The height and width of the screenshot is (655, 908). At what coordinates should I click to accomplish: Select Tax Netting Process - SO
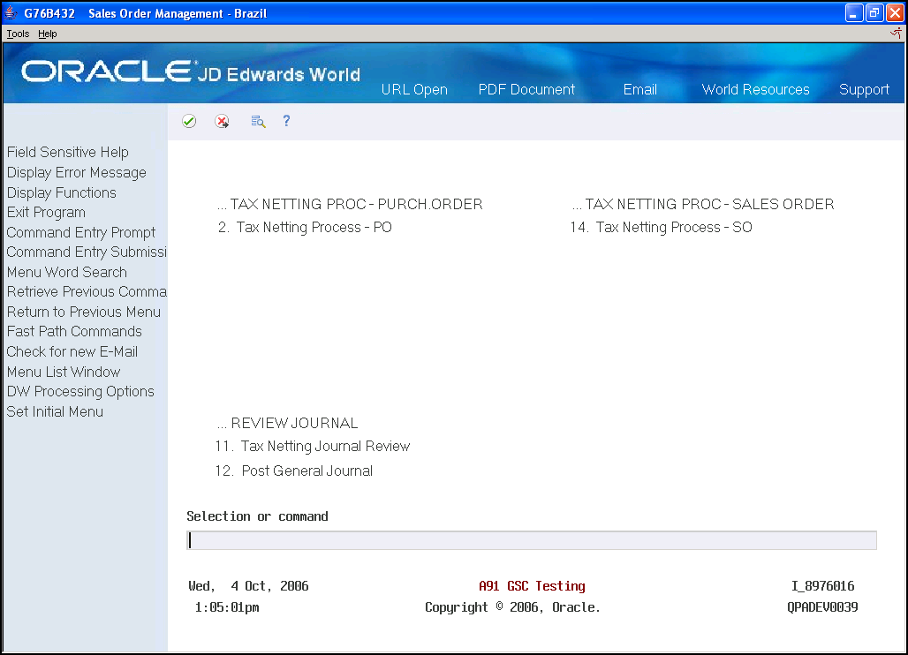coord(661,228)
